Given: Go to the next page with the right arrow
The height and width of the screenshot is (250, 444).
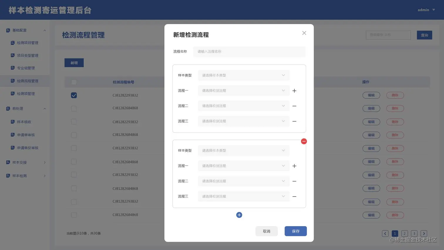Looking at the screenshot, I should (x=424, y=234).
